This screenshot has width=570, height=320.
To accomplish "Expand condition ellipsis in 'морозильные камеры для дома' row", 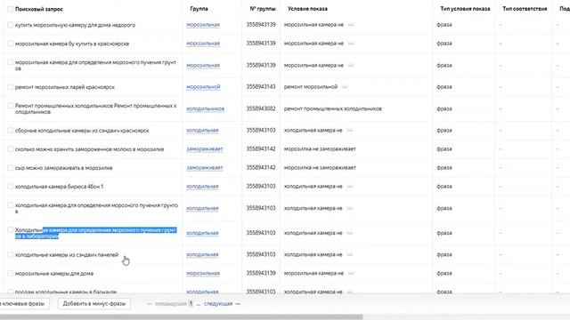I will 351,273.
